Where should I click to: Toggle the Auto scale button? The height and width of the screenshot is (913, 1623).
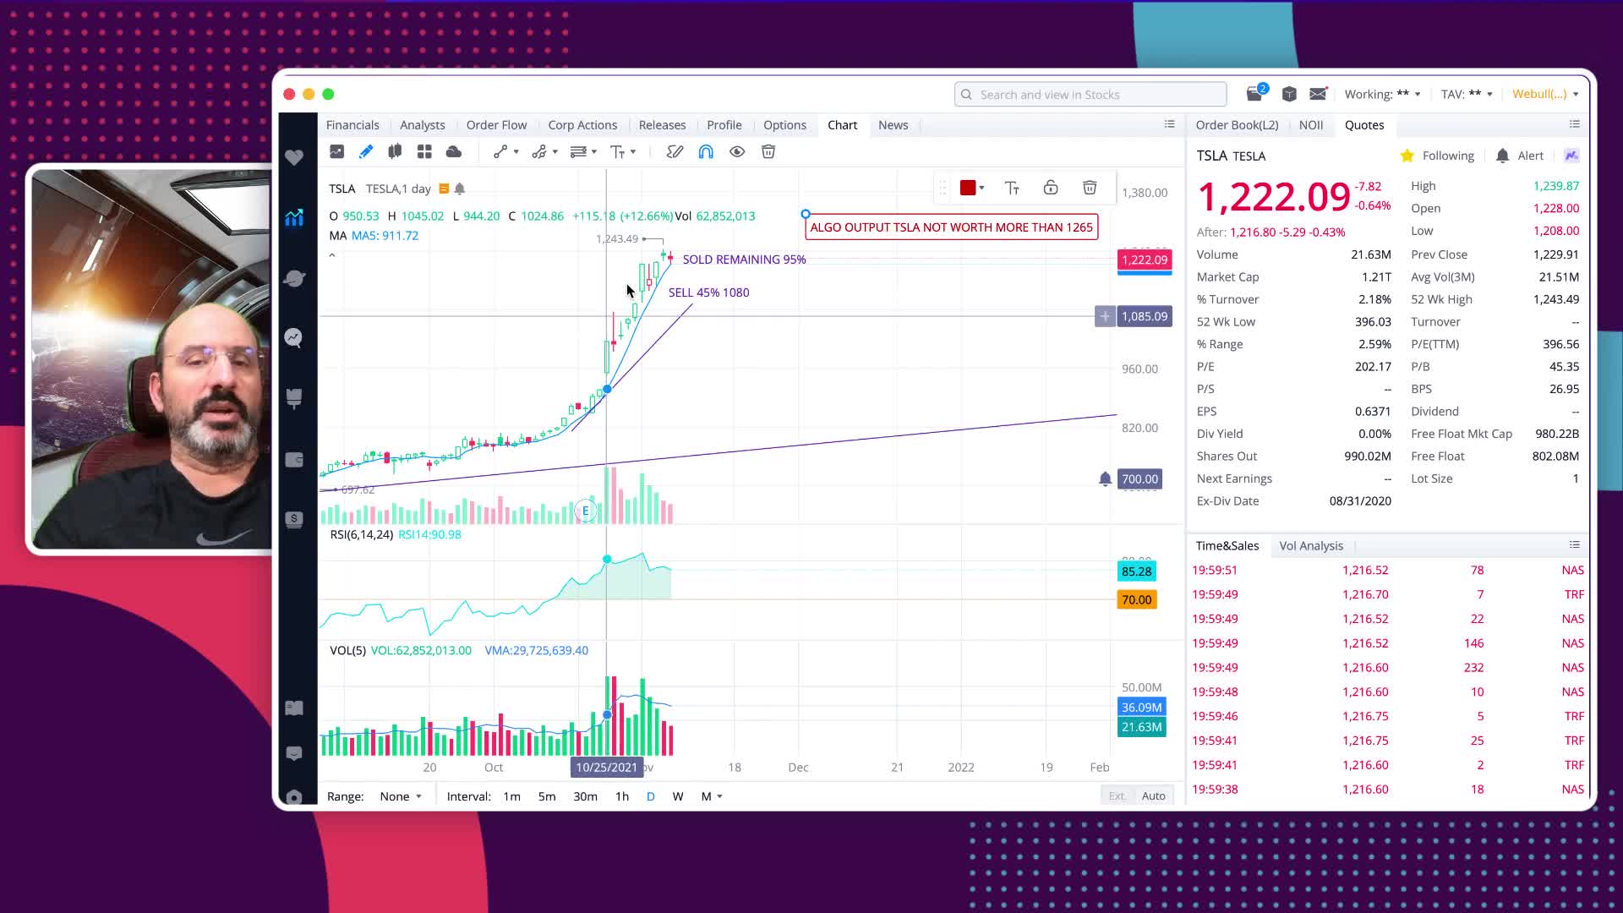coord(1153,796)
